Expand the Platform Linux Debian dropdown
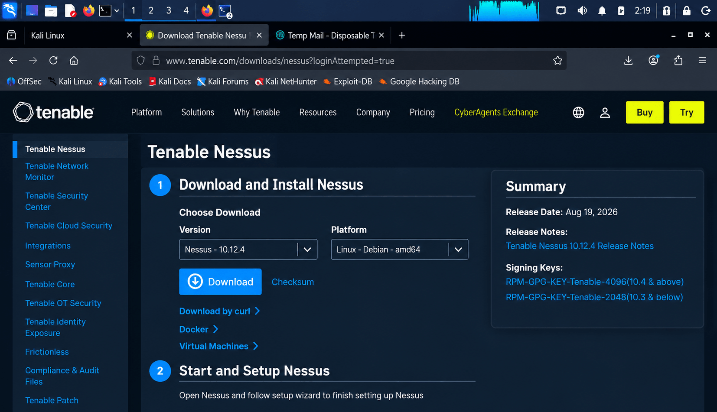 (400, 250)
